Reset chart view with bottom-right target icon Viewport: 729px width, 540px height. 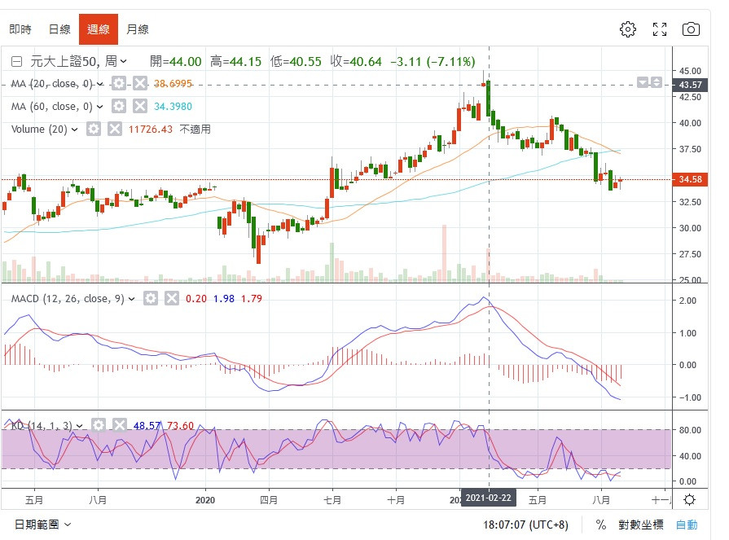(689, 499)
